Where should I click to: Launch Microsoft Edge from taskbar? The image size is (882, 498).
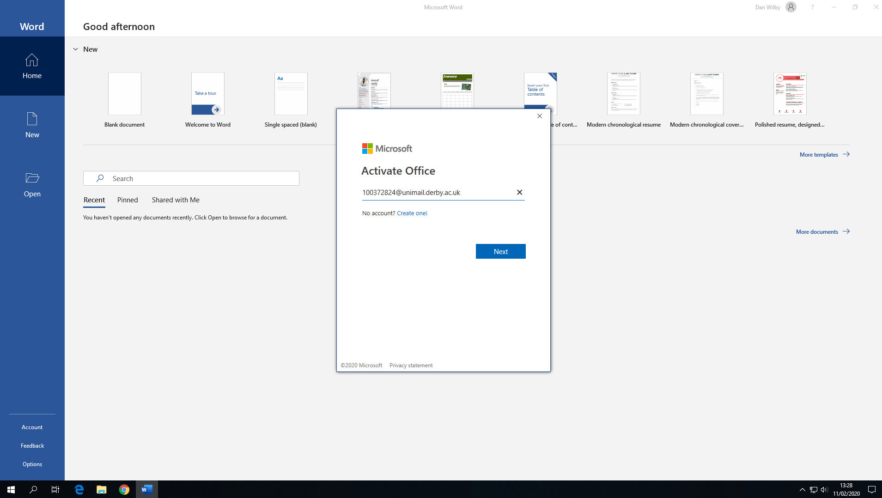[79, 489]
